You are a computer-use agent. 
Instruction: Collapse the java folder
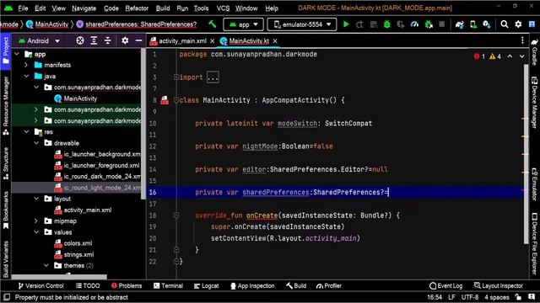point(26,77)
